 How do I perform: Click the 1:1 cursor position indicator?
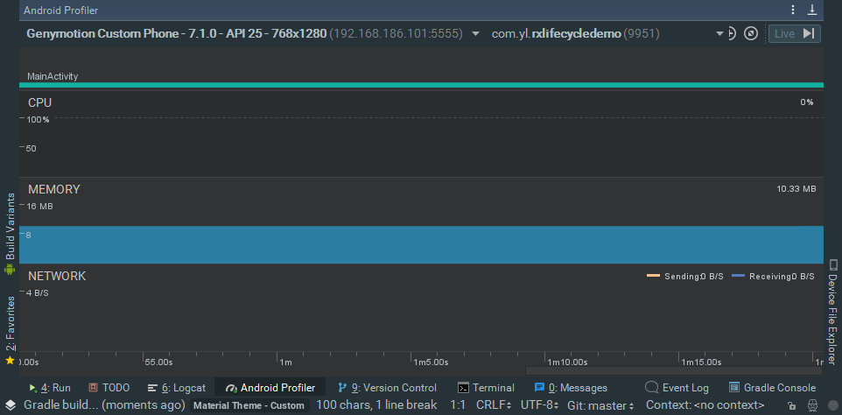[457, 404]
